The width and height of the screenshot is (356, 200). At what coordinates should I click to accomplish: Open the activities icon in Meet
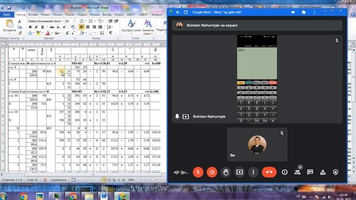[323, 172]
